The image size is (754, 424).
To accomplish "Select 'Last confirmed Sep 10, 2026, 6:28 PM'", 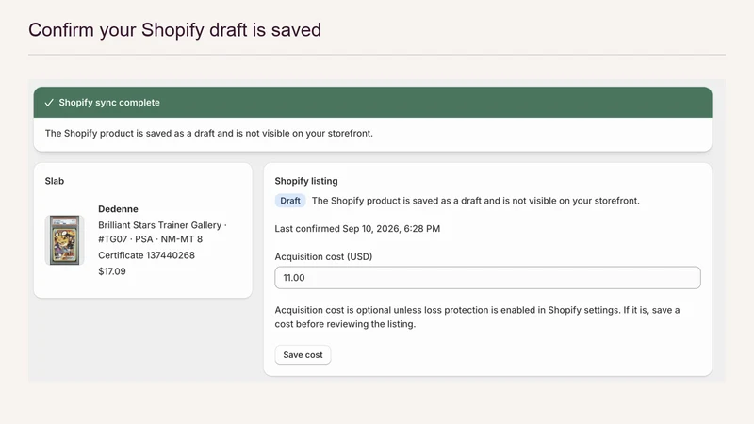I will click(357, 228).
